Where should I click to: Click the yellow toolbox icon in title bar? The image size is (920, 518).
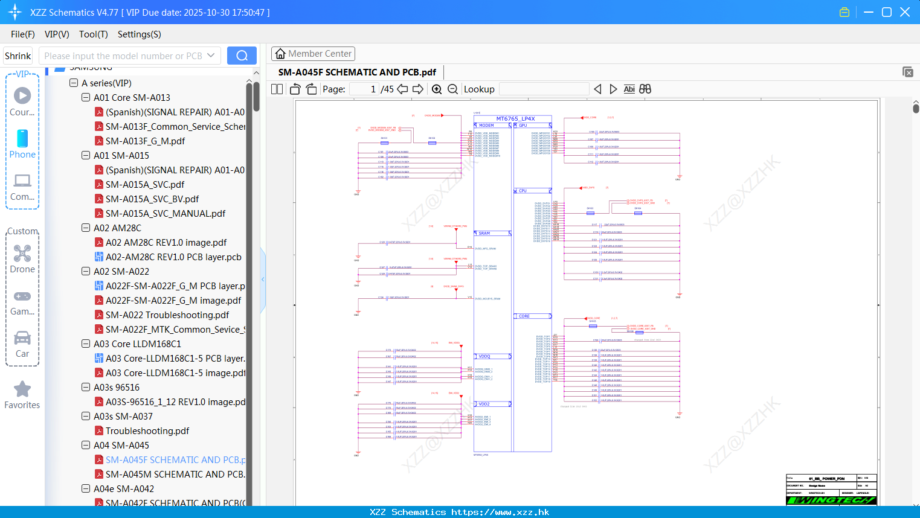coord(844,12)
